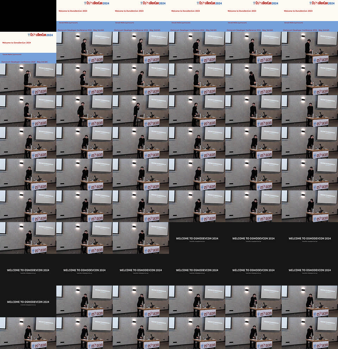This screenshot has height=349, width=338.
Task: Open the first dark "WELCOME TO OSMODEVCON 2024" thumbnail
Action: point(197,238)
